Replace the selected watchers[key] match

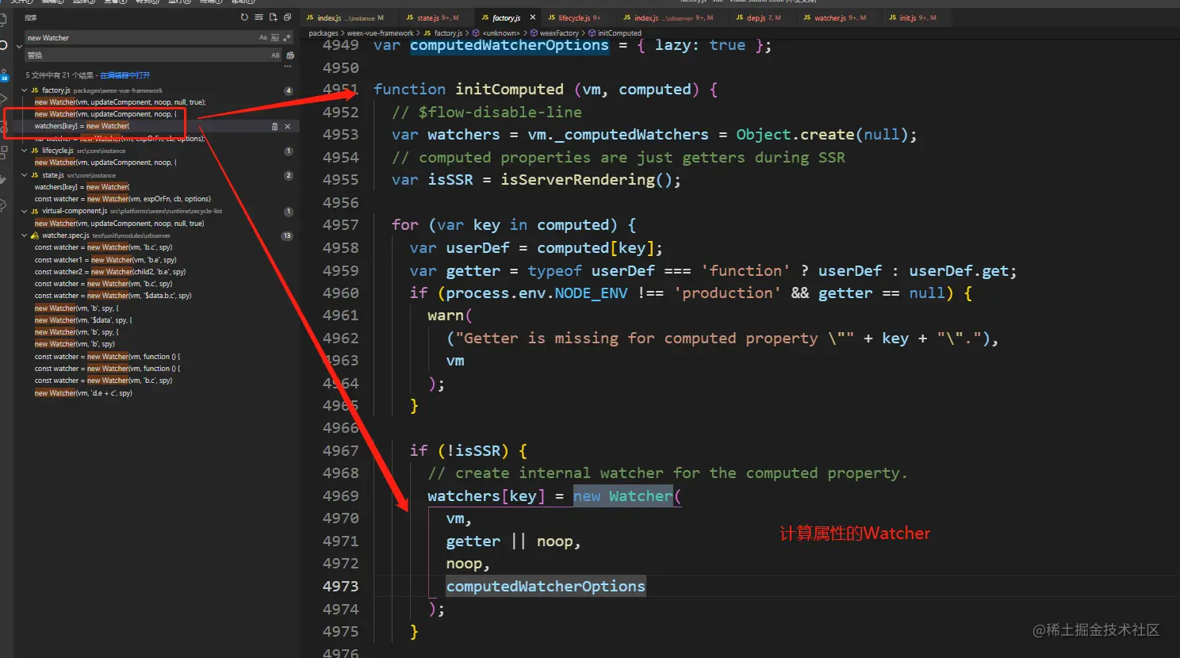coord(275,127)
